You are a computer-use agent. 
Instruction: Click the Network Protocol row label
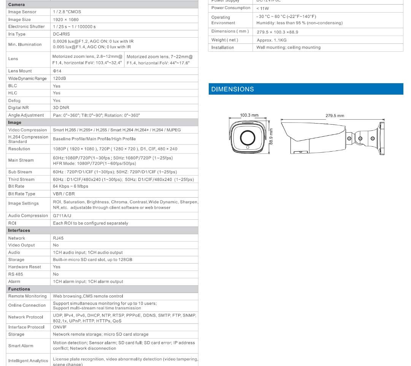[26, 317]
